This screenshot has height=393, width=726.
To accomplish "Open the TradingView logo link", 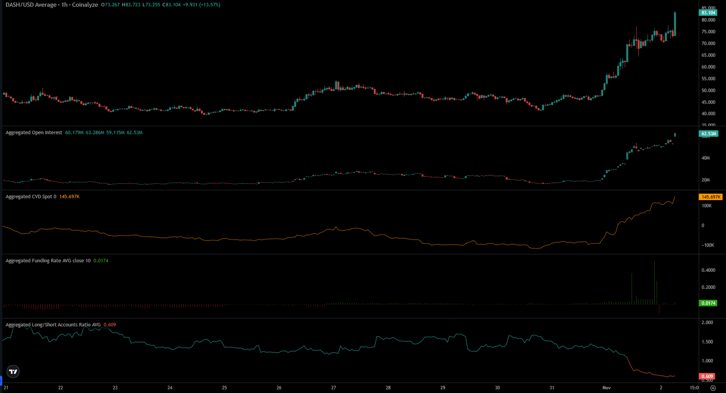I will [13, 372].
